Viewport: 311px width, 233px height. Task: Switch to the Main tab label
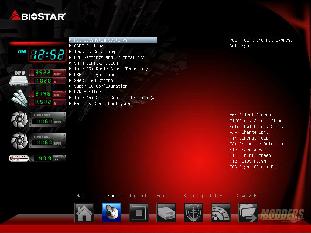tap(81, 196)
